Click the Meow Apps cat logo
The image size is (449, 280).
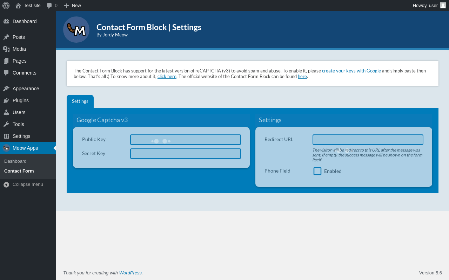click(x=76, y=30)
